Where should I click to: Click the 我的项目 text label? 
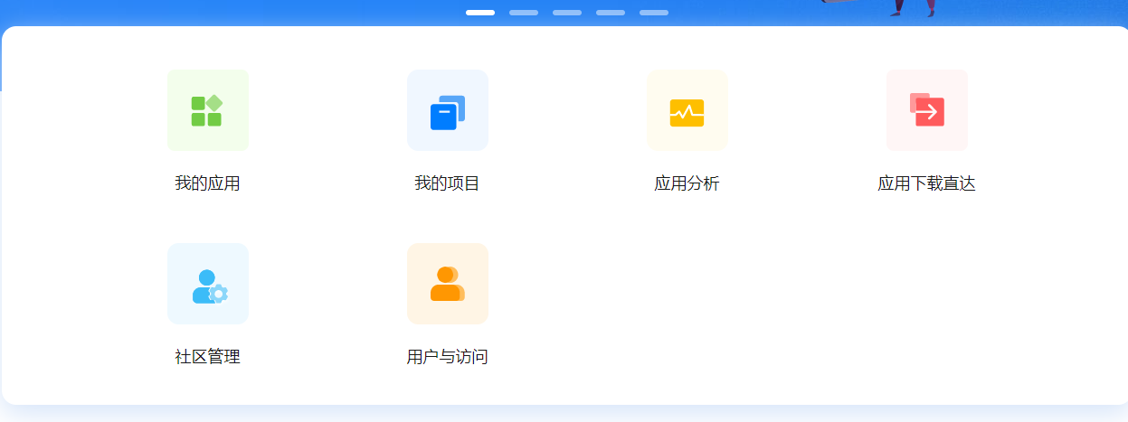pyautogui.click(x=447, y=183)
